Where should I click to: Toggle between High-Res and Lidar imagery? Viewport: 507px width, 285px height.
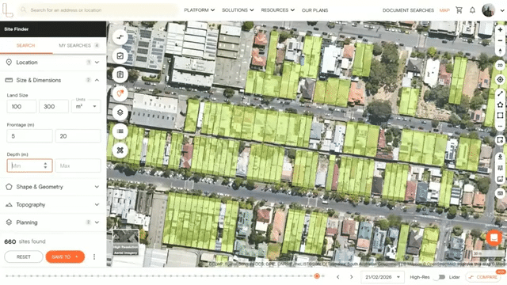(x=440, y=277)
